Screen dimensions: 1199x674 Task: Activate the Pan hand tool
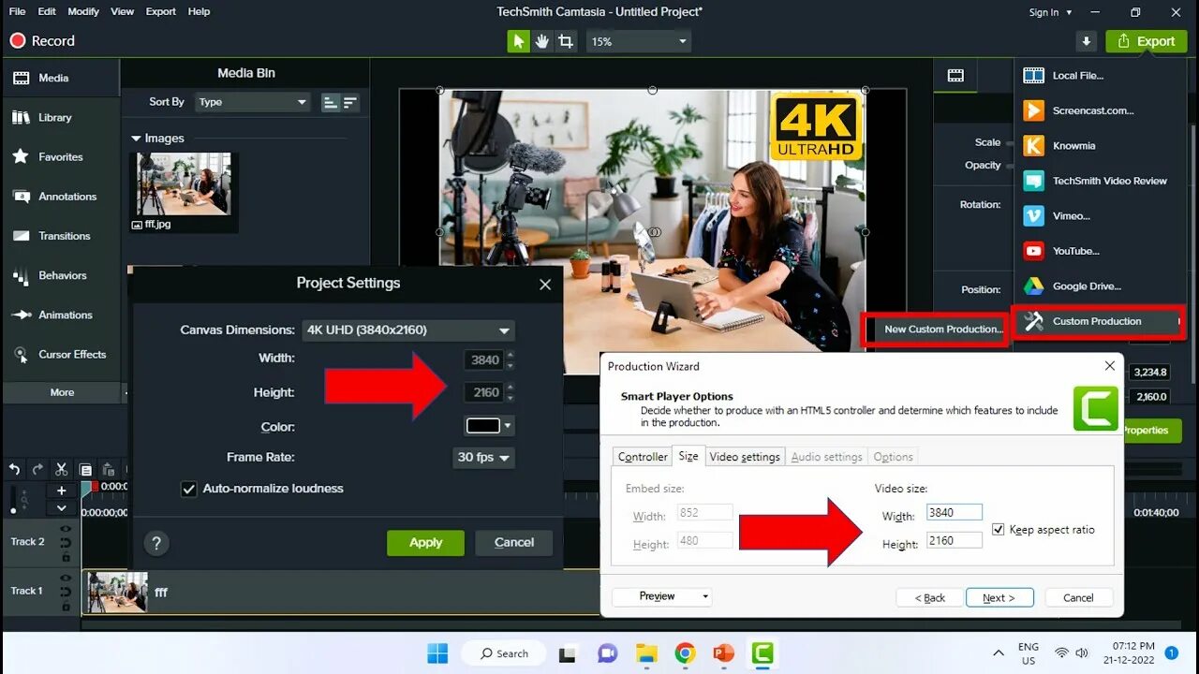(541, 41)
